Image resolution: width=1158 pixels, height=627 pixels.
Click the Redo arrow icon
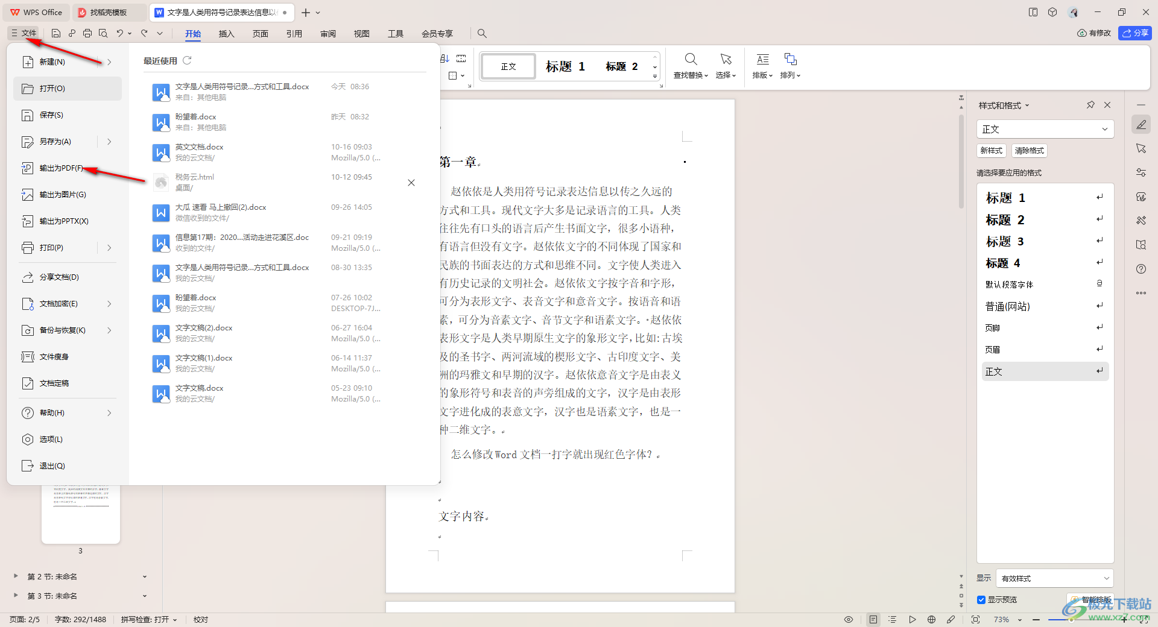click(x=144, y=34)
